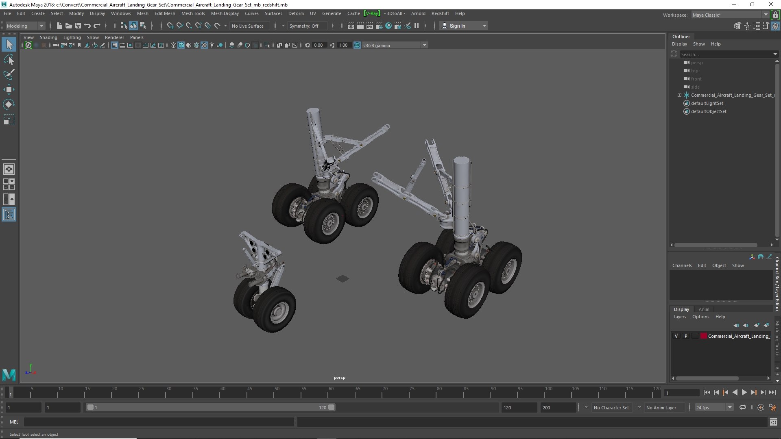The width and height of the screenshot is (781, 439).
Task: Toggle layer playback P box
Action: (686, 336)
